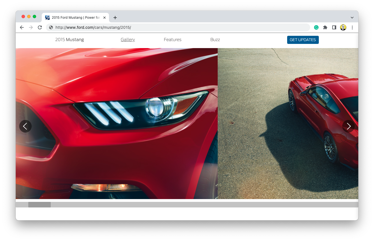Click the overhead red Mustang photo
The image size is (374, 241).
288,124
